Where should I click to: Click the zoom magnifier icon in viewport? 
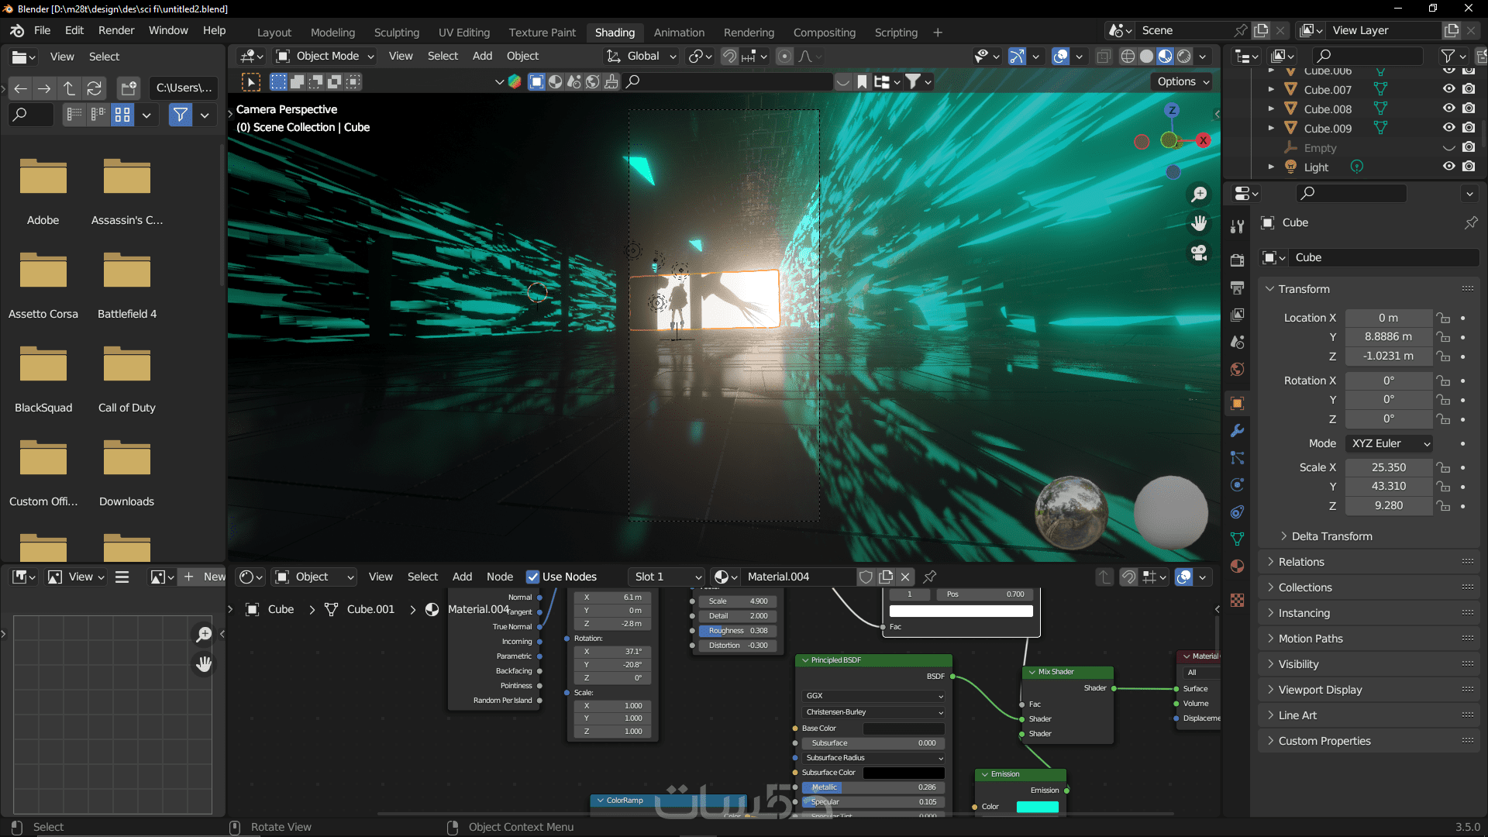[1199, 195]
